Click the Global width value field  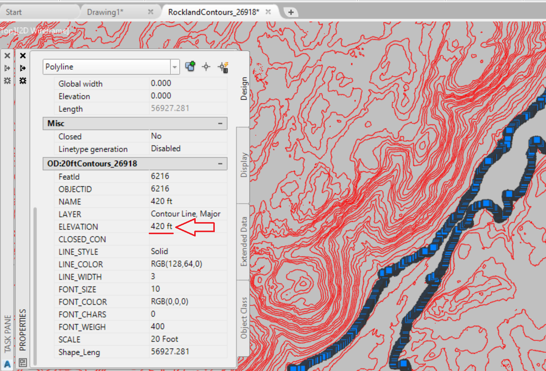point(188,84)
